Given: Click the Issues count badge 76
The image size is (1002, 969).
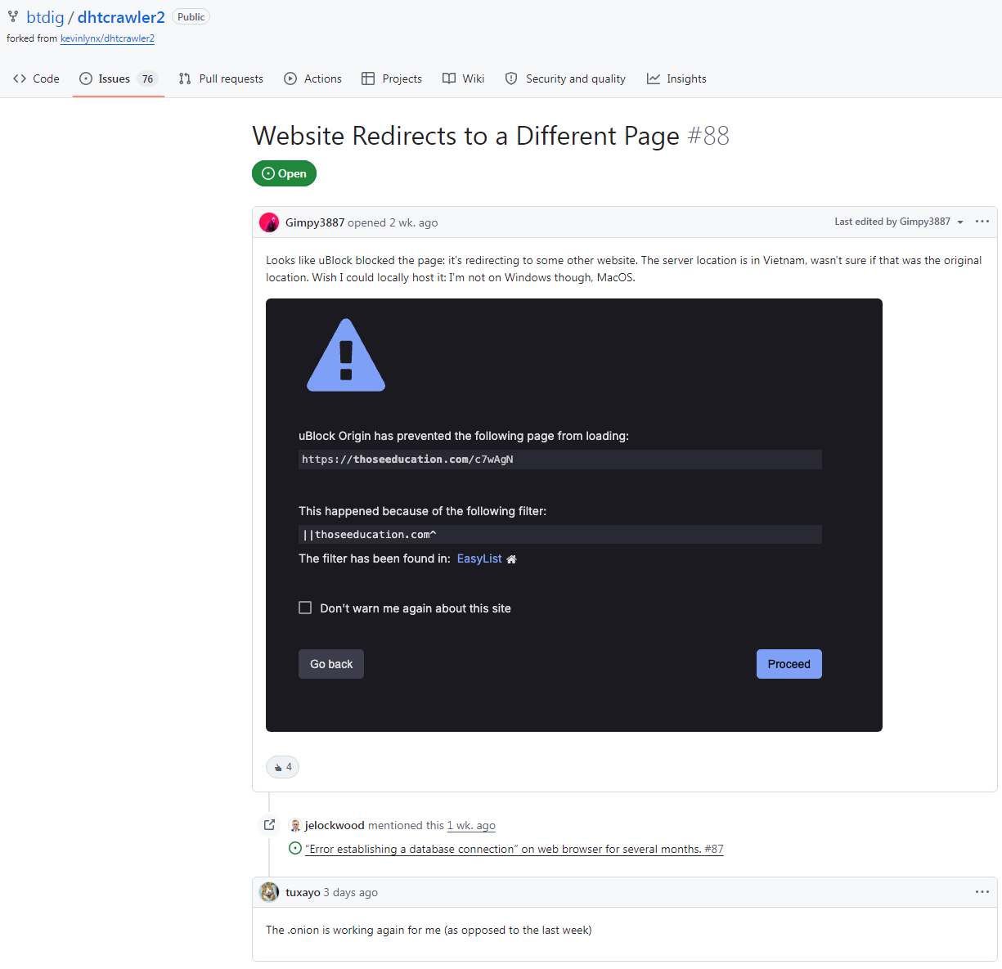Looking at the screenshot, I should pyautogui.click(x=147, y=79).
